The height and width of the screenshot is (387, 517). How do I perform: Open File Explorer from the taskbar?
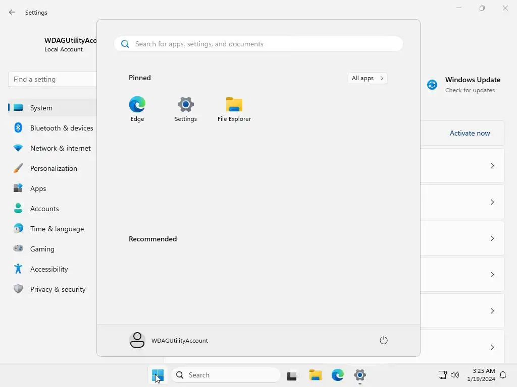coord(315,375)
